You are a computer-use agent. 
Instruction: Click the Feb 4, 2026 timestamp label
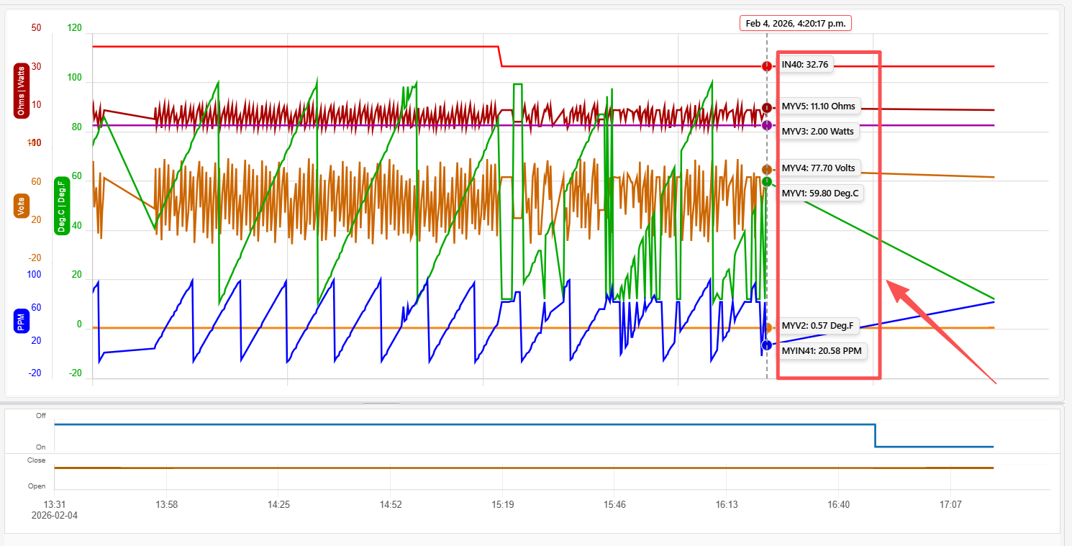click(x=796, y=24)
